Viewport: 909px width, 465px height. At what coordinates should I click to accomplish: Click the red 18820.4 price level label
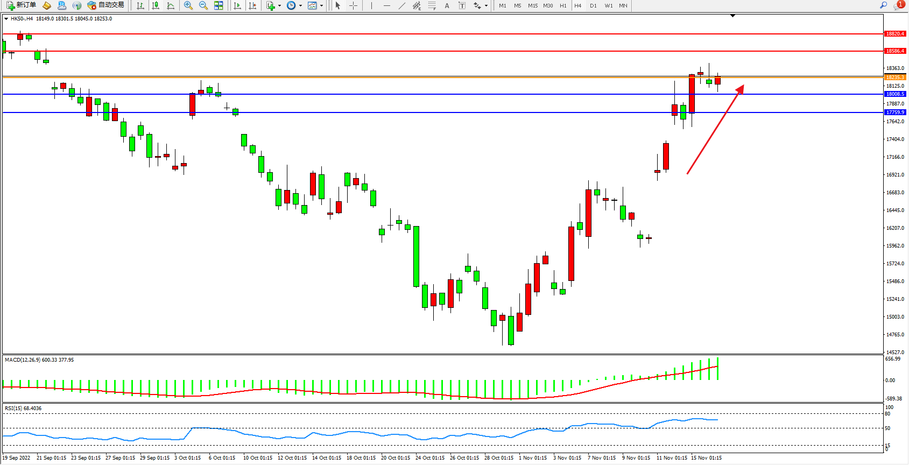point(895,34)
